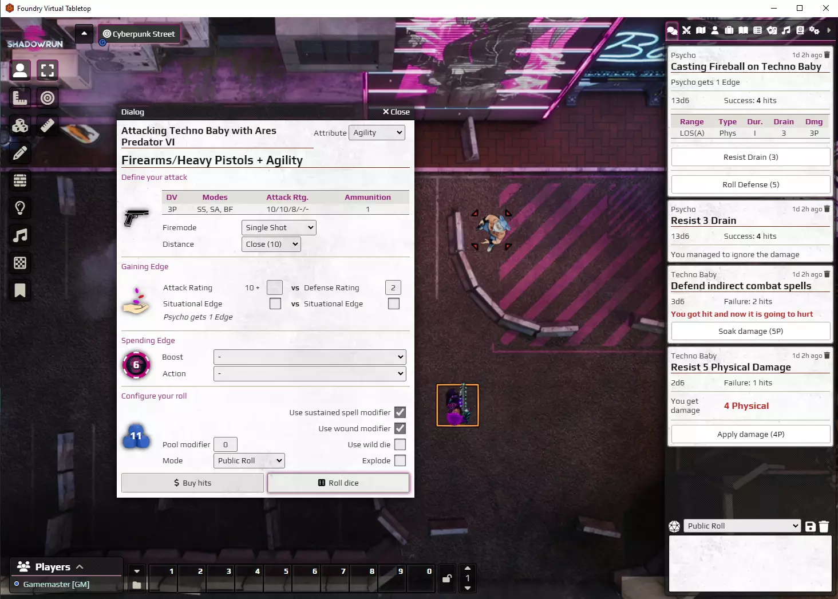Open Lighting Controls lightbulb icon
The width and height of the screenshot is (838, 599).
coord(20,208)
